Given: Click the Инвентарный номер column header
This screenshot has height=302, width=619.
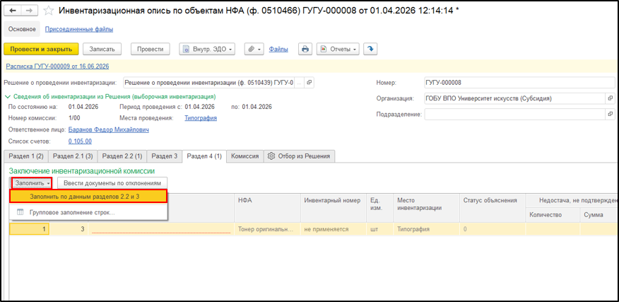Looking at the screenshot, I should tap(334, 207).
